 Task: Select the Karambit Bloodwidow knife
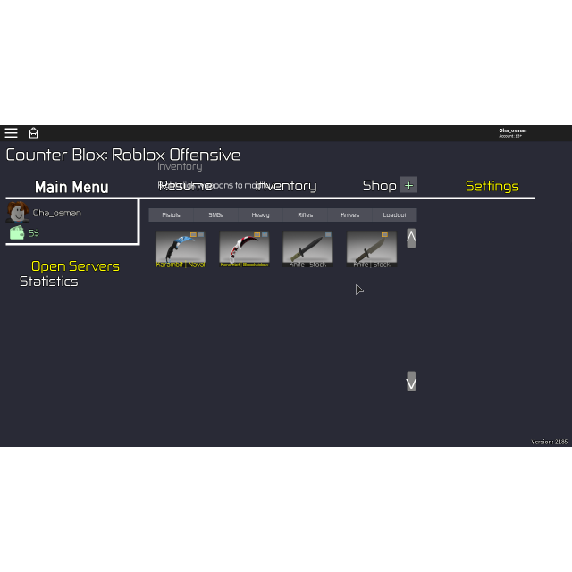click(244, 248)
